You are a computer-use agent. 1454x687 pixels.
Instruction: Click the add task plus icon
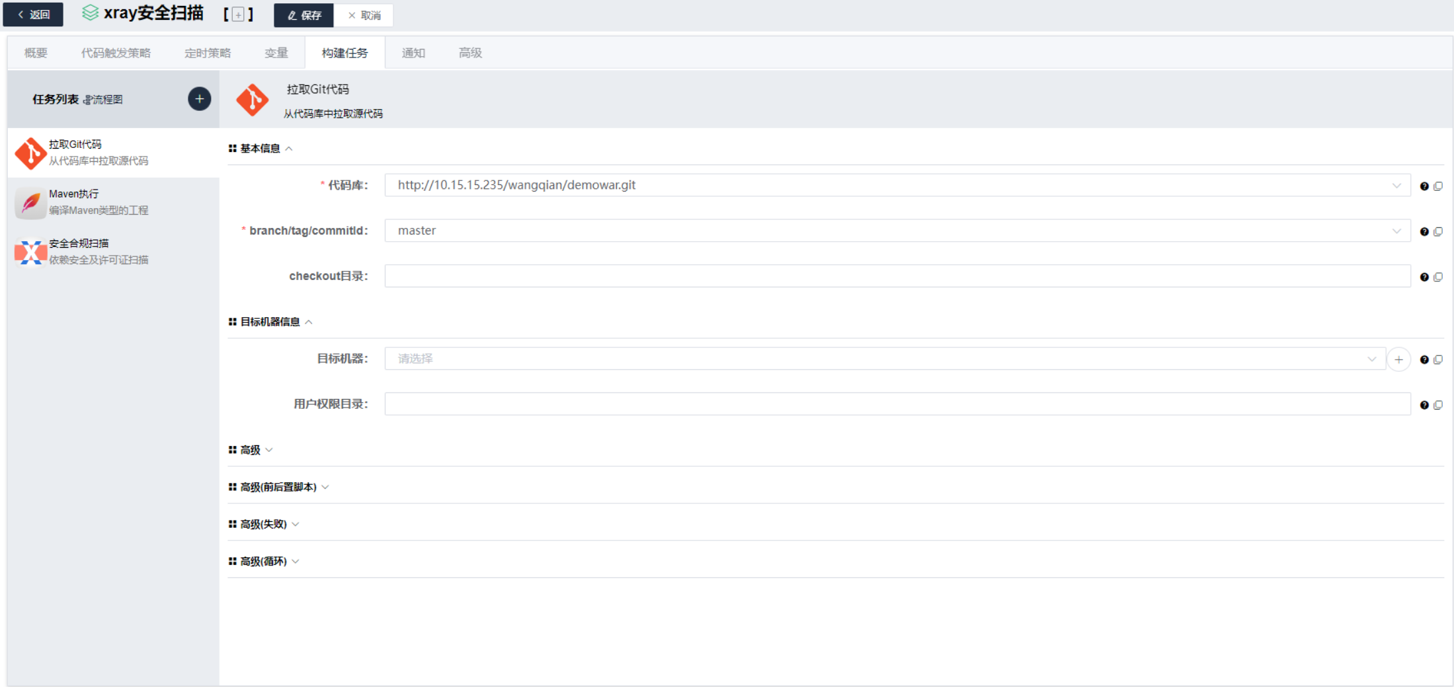point(199,99)
